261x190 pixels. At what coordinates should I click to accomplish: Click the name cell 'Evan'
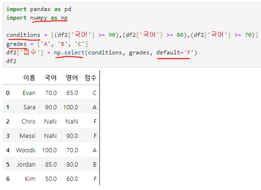point(29,93)
